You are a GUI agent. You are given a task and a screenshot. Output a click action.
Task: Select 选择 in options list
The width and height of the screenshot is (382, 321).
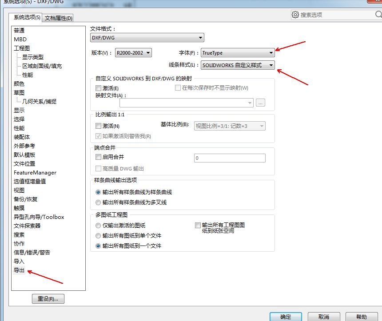tap(19, 119)
